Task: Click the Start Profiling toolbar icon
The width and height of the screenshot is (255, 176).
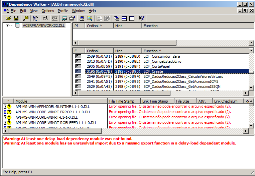Action: (x=99, y=18)
